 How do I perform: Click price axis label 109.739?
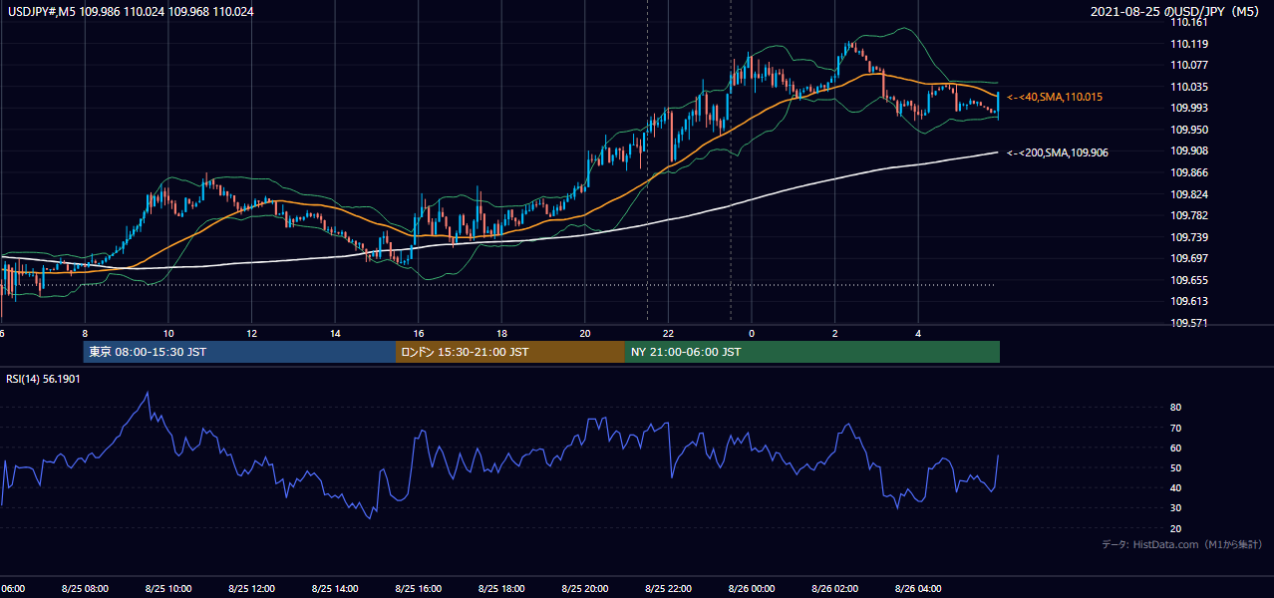pos(1189,237)
